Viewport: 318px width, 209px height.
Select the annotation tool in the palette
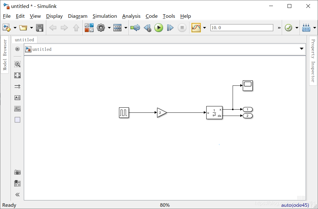(x=17, y=98)
